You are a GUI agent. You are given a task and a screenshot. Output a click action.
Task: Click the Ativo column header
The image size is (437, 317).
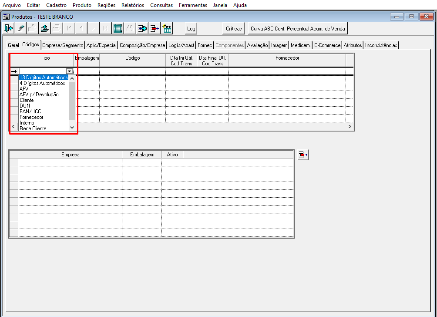(x=172, y=155)
